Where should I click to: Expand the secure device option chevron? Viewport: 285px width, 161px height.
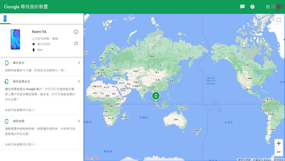coord(79,81)
